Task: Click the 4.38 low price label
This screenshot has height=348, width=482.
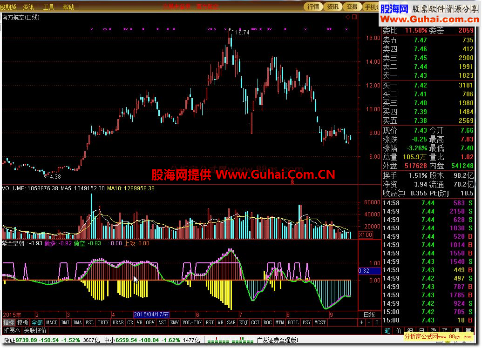Action: (x=55, y=177)
